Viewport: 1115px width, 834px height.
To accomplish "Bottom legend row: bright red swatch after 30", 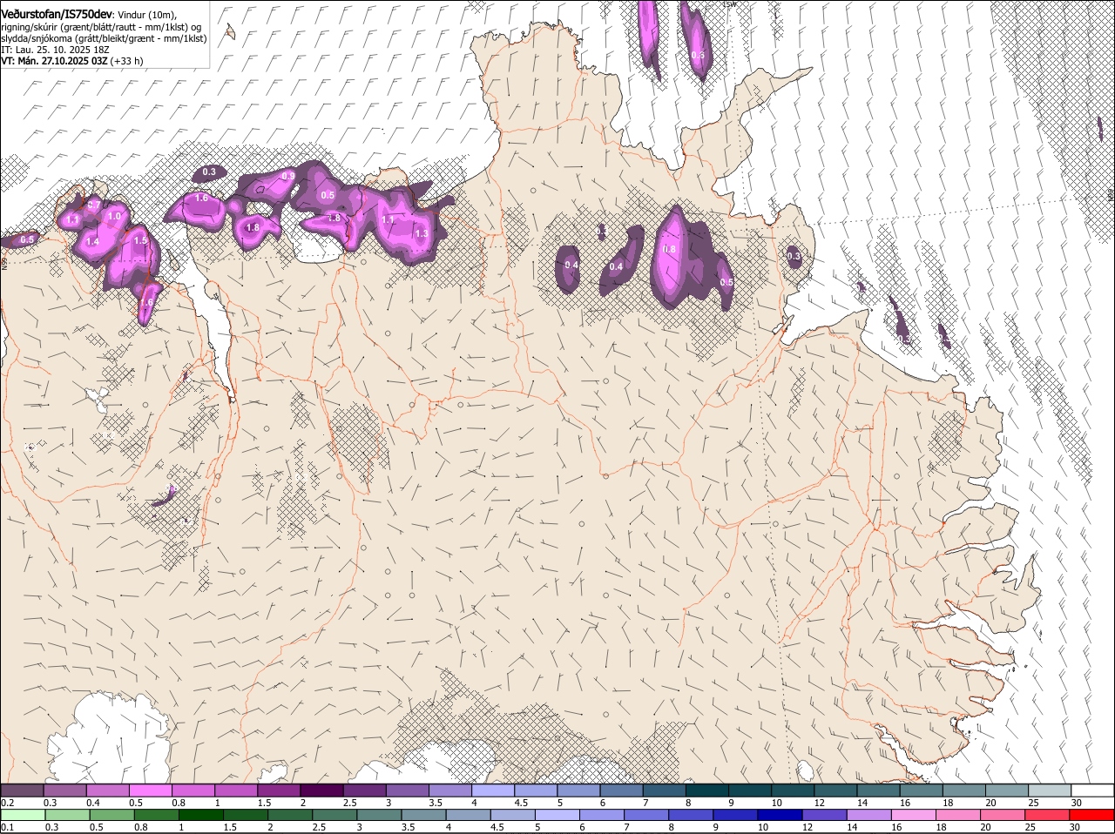I will (x=1093, y=815).
